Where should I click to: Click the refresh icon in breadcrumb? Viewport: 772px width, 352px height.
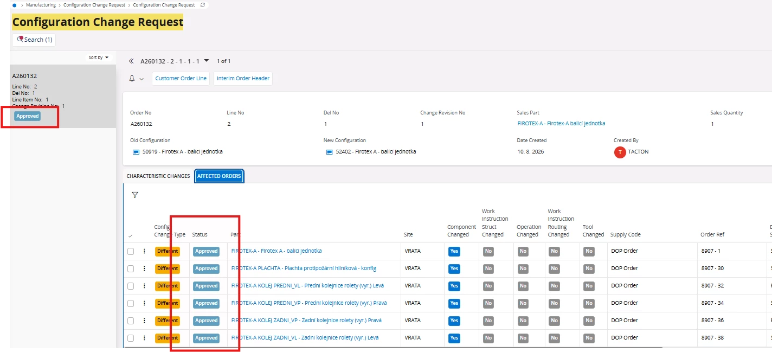[x=203, y=5]
